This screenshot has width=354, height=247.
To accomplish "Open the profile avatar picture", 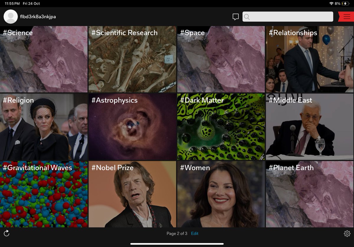I will (x=11, y=17).
